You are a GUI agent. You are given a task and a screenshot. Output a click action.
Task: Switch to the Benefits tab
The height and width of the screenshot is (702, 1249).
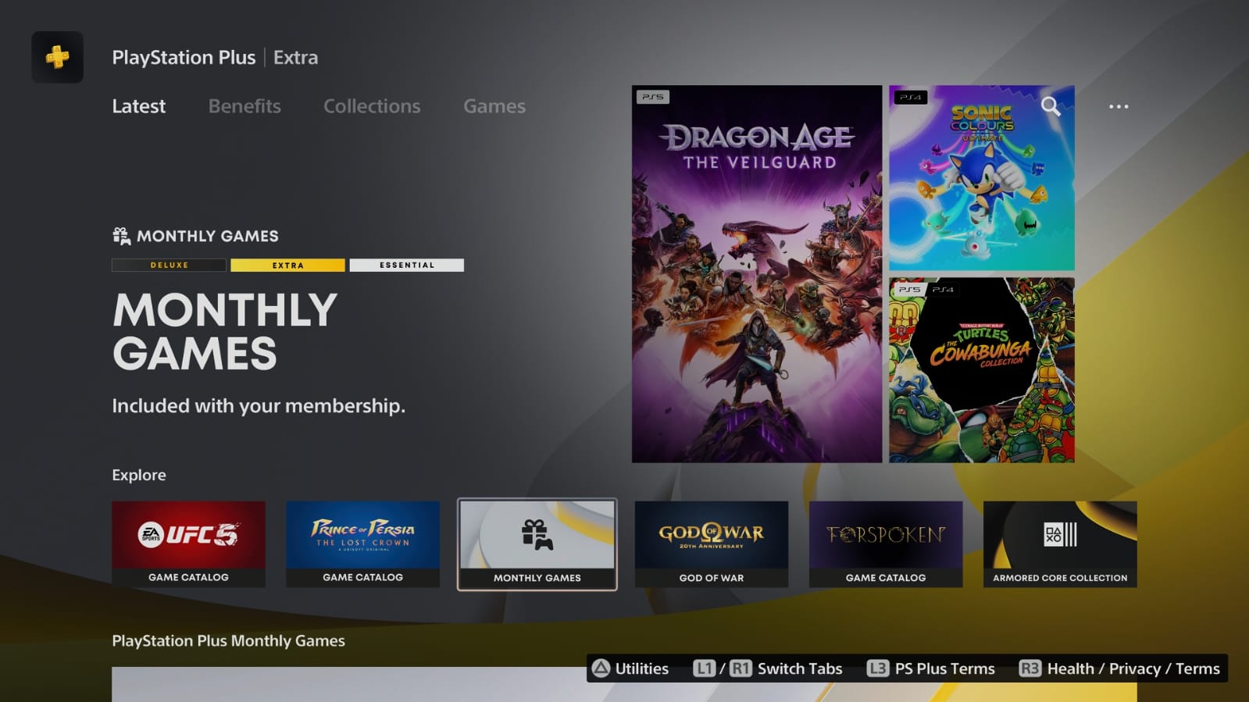click(x=244, y=106)
